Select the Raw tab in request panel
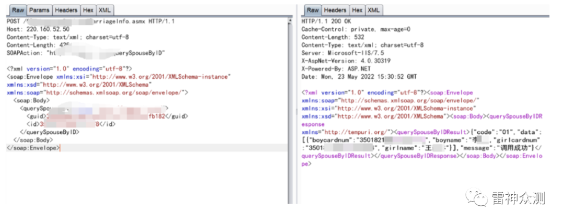Image resolution: width=564 pixels, height=223 pixels. [x=18, y=10]
